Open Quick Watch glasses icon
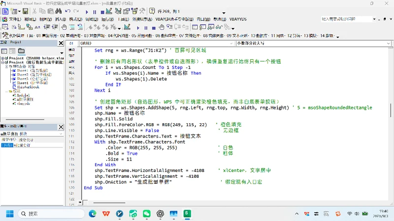 pyautogui.click(x=219, y=27)
